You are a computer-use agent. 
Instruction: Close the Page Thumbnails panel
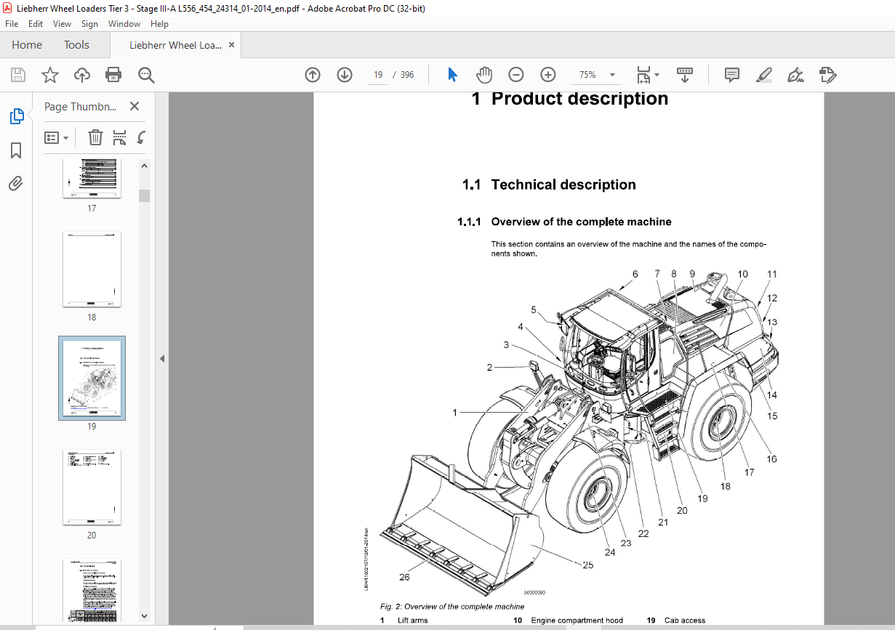click(x=135, y=106)
